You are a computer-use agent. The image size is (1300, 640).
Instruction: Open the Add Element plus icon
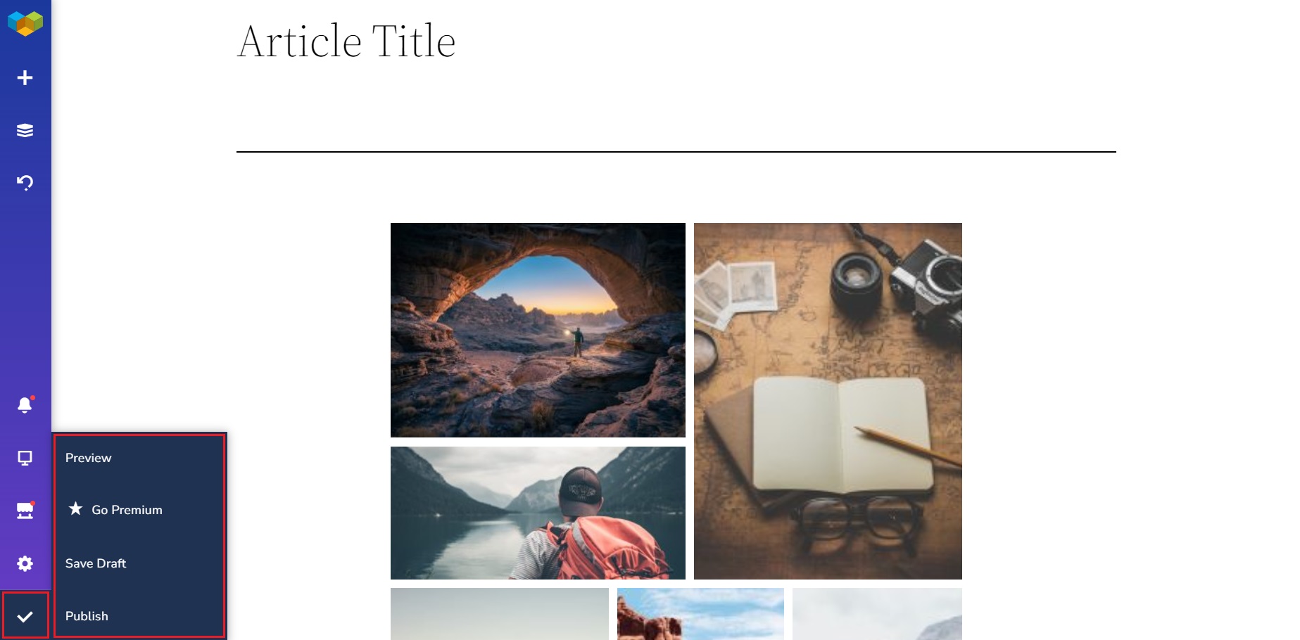(x=25, y=77)
